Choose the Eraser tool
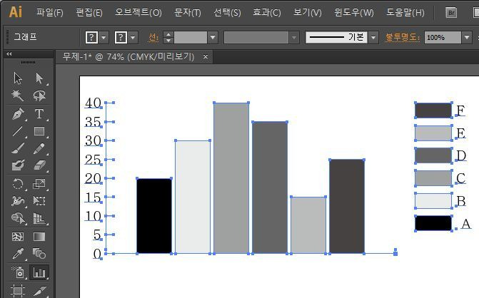 pyautogui.click(x=39, y=165)
